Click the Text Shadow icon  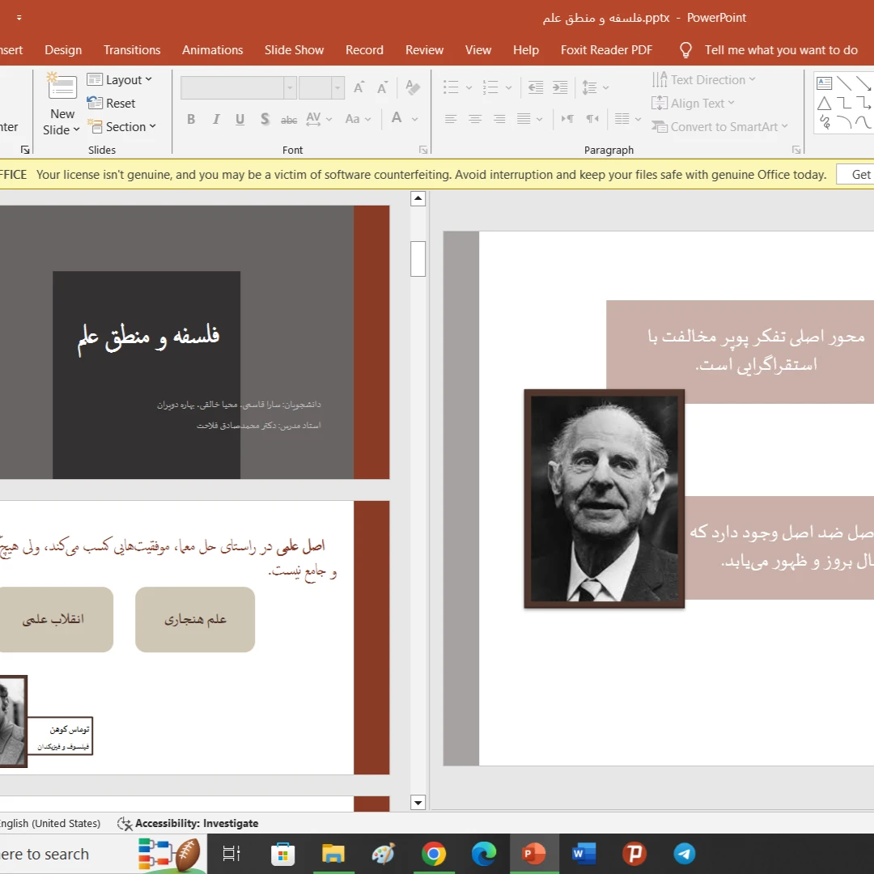click(265, 120)
